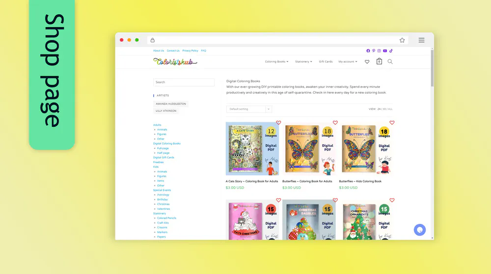This screenshot has height=274, width=491.
Task: Open the Adults category
Action: [157, 125]
